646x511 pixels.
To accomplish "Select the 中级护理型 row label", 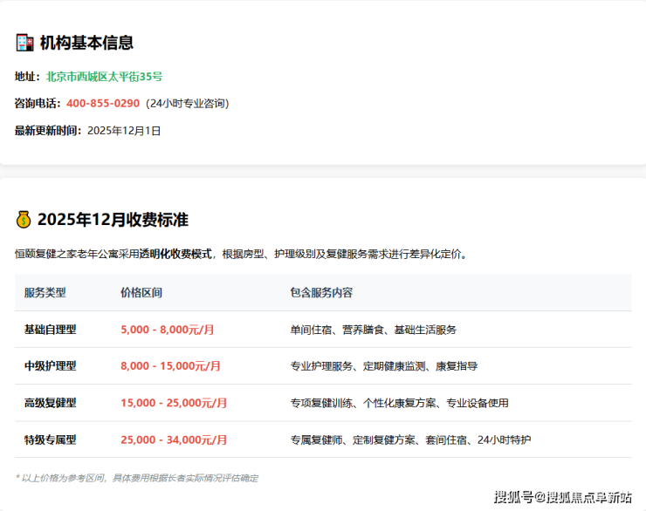I will point(51,366).
